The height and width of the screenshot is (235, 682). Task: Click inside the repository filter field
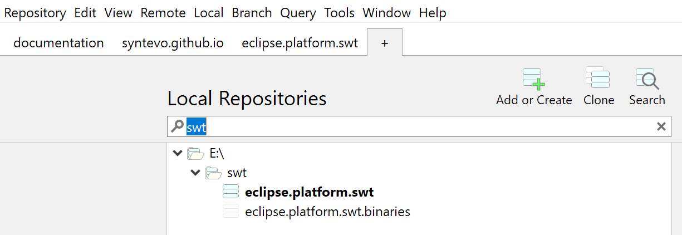tap(419, 127)
